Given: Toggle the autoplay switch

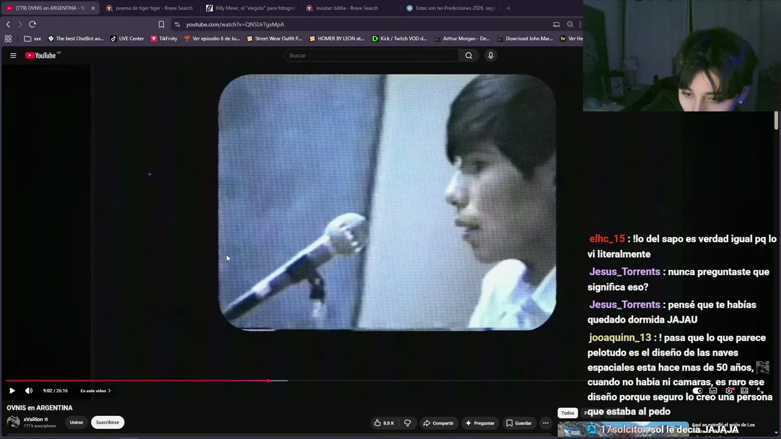Looking at the screenshot, I should coord(697,391).
